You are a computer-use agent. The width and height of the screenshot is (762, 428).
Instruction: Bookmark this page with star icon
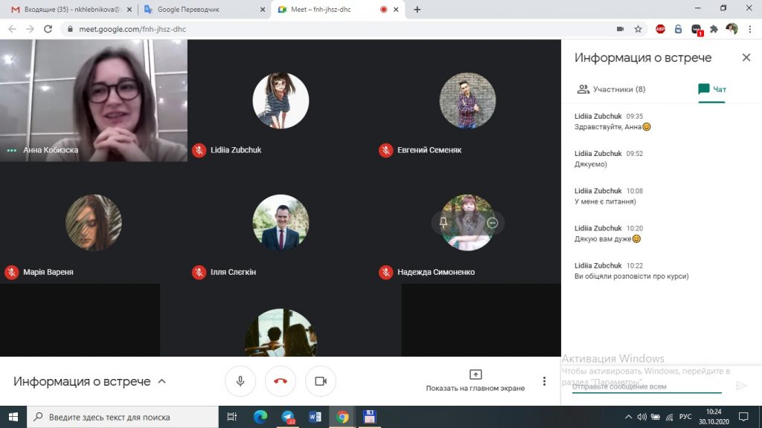click(638, 29)
